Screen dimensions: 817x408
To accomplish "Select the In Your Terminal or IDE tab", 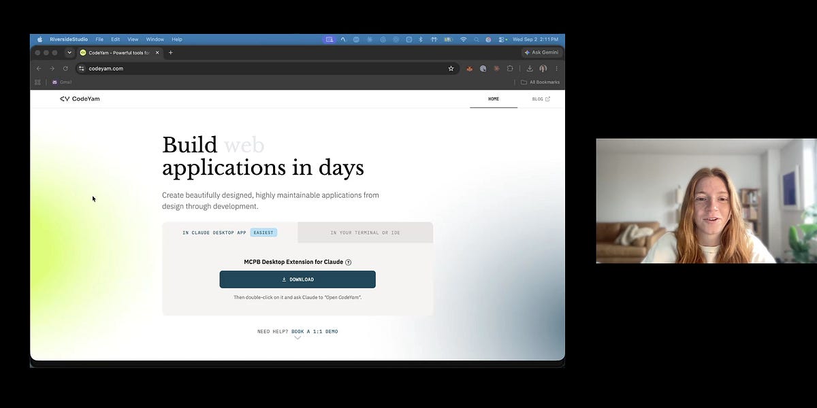I will [x=365, y=233].
